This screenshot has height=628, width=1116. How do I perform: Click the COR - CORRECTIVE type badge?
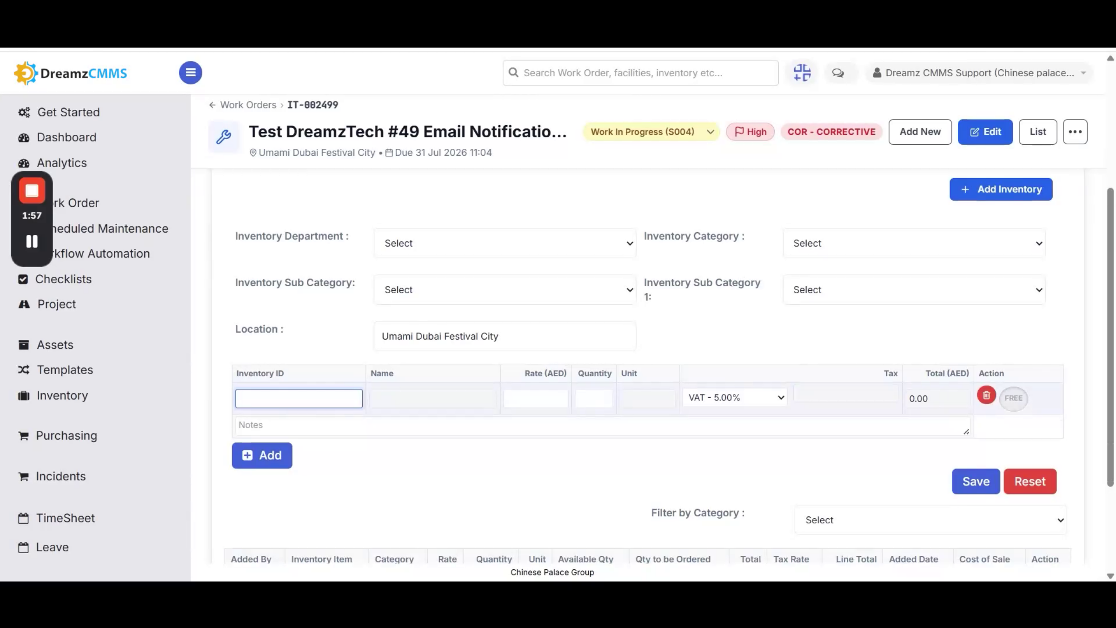(x=831, y=132)
